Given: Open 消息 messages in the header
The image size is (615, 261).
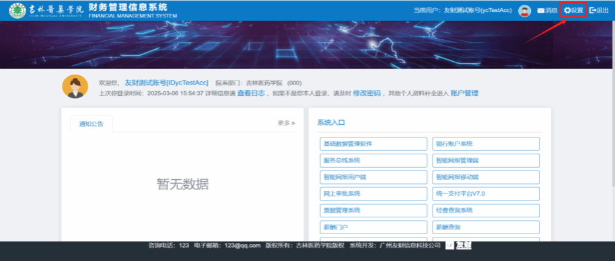Looking at the screenshot, I should coord(547,11).
